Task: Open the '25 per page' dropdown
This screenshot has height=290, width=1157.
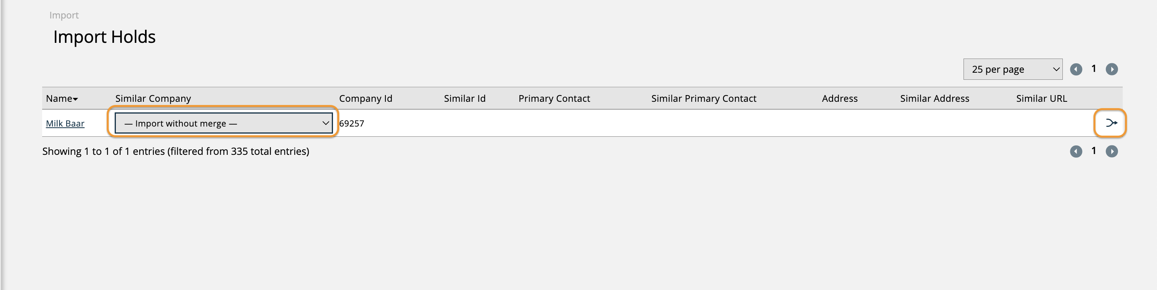Action: point(1012,70)
